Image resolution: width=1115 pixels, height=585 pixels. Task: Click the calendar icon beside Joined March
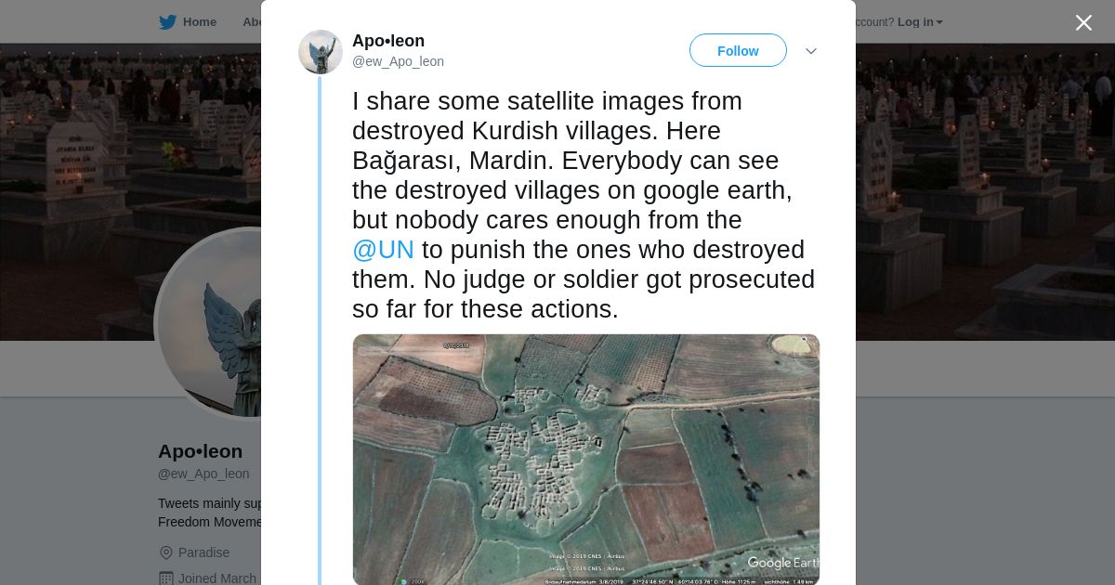coord(166,578)
